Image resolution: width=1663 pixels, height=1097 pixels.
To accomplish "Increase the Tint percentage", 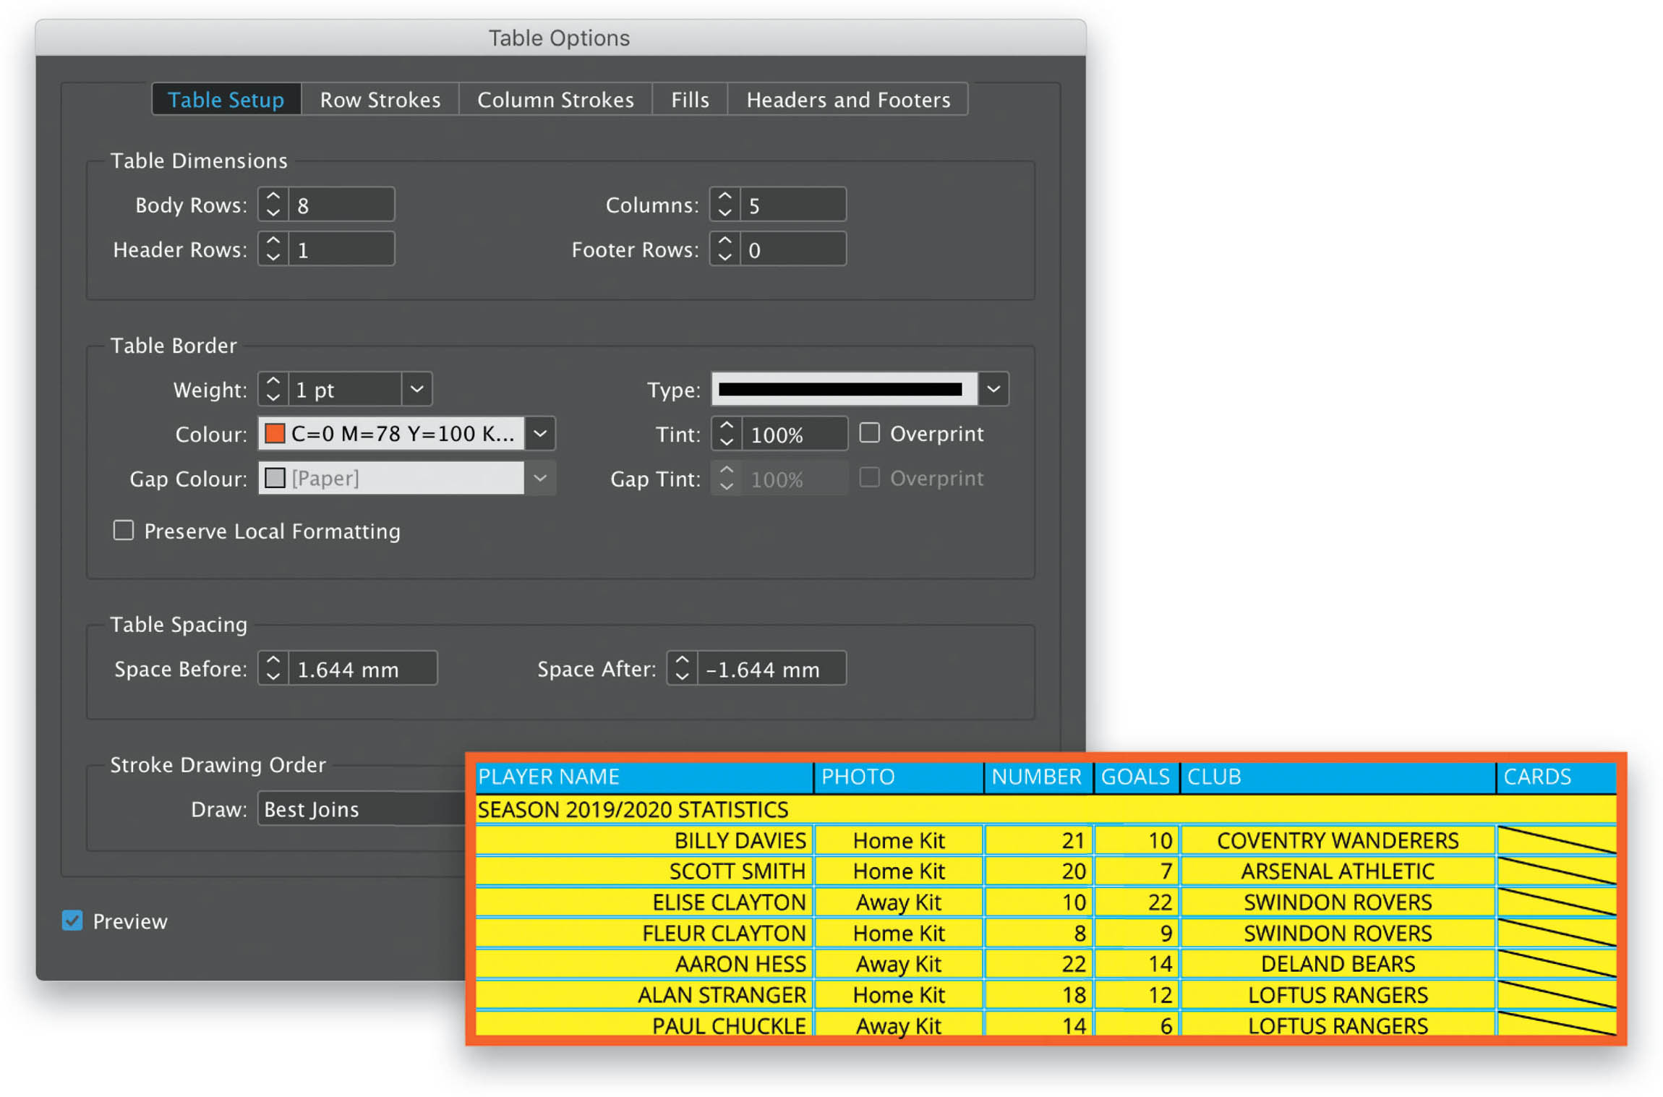I will click(727, 425).
